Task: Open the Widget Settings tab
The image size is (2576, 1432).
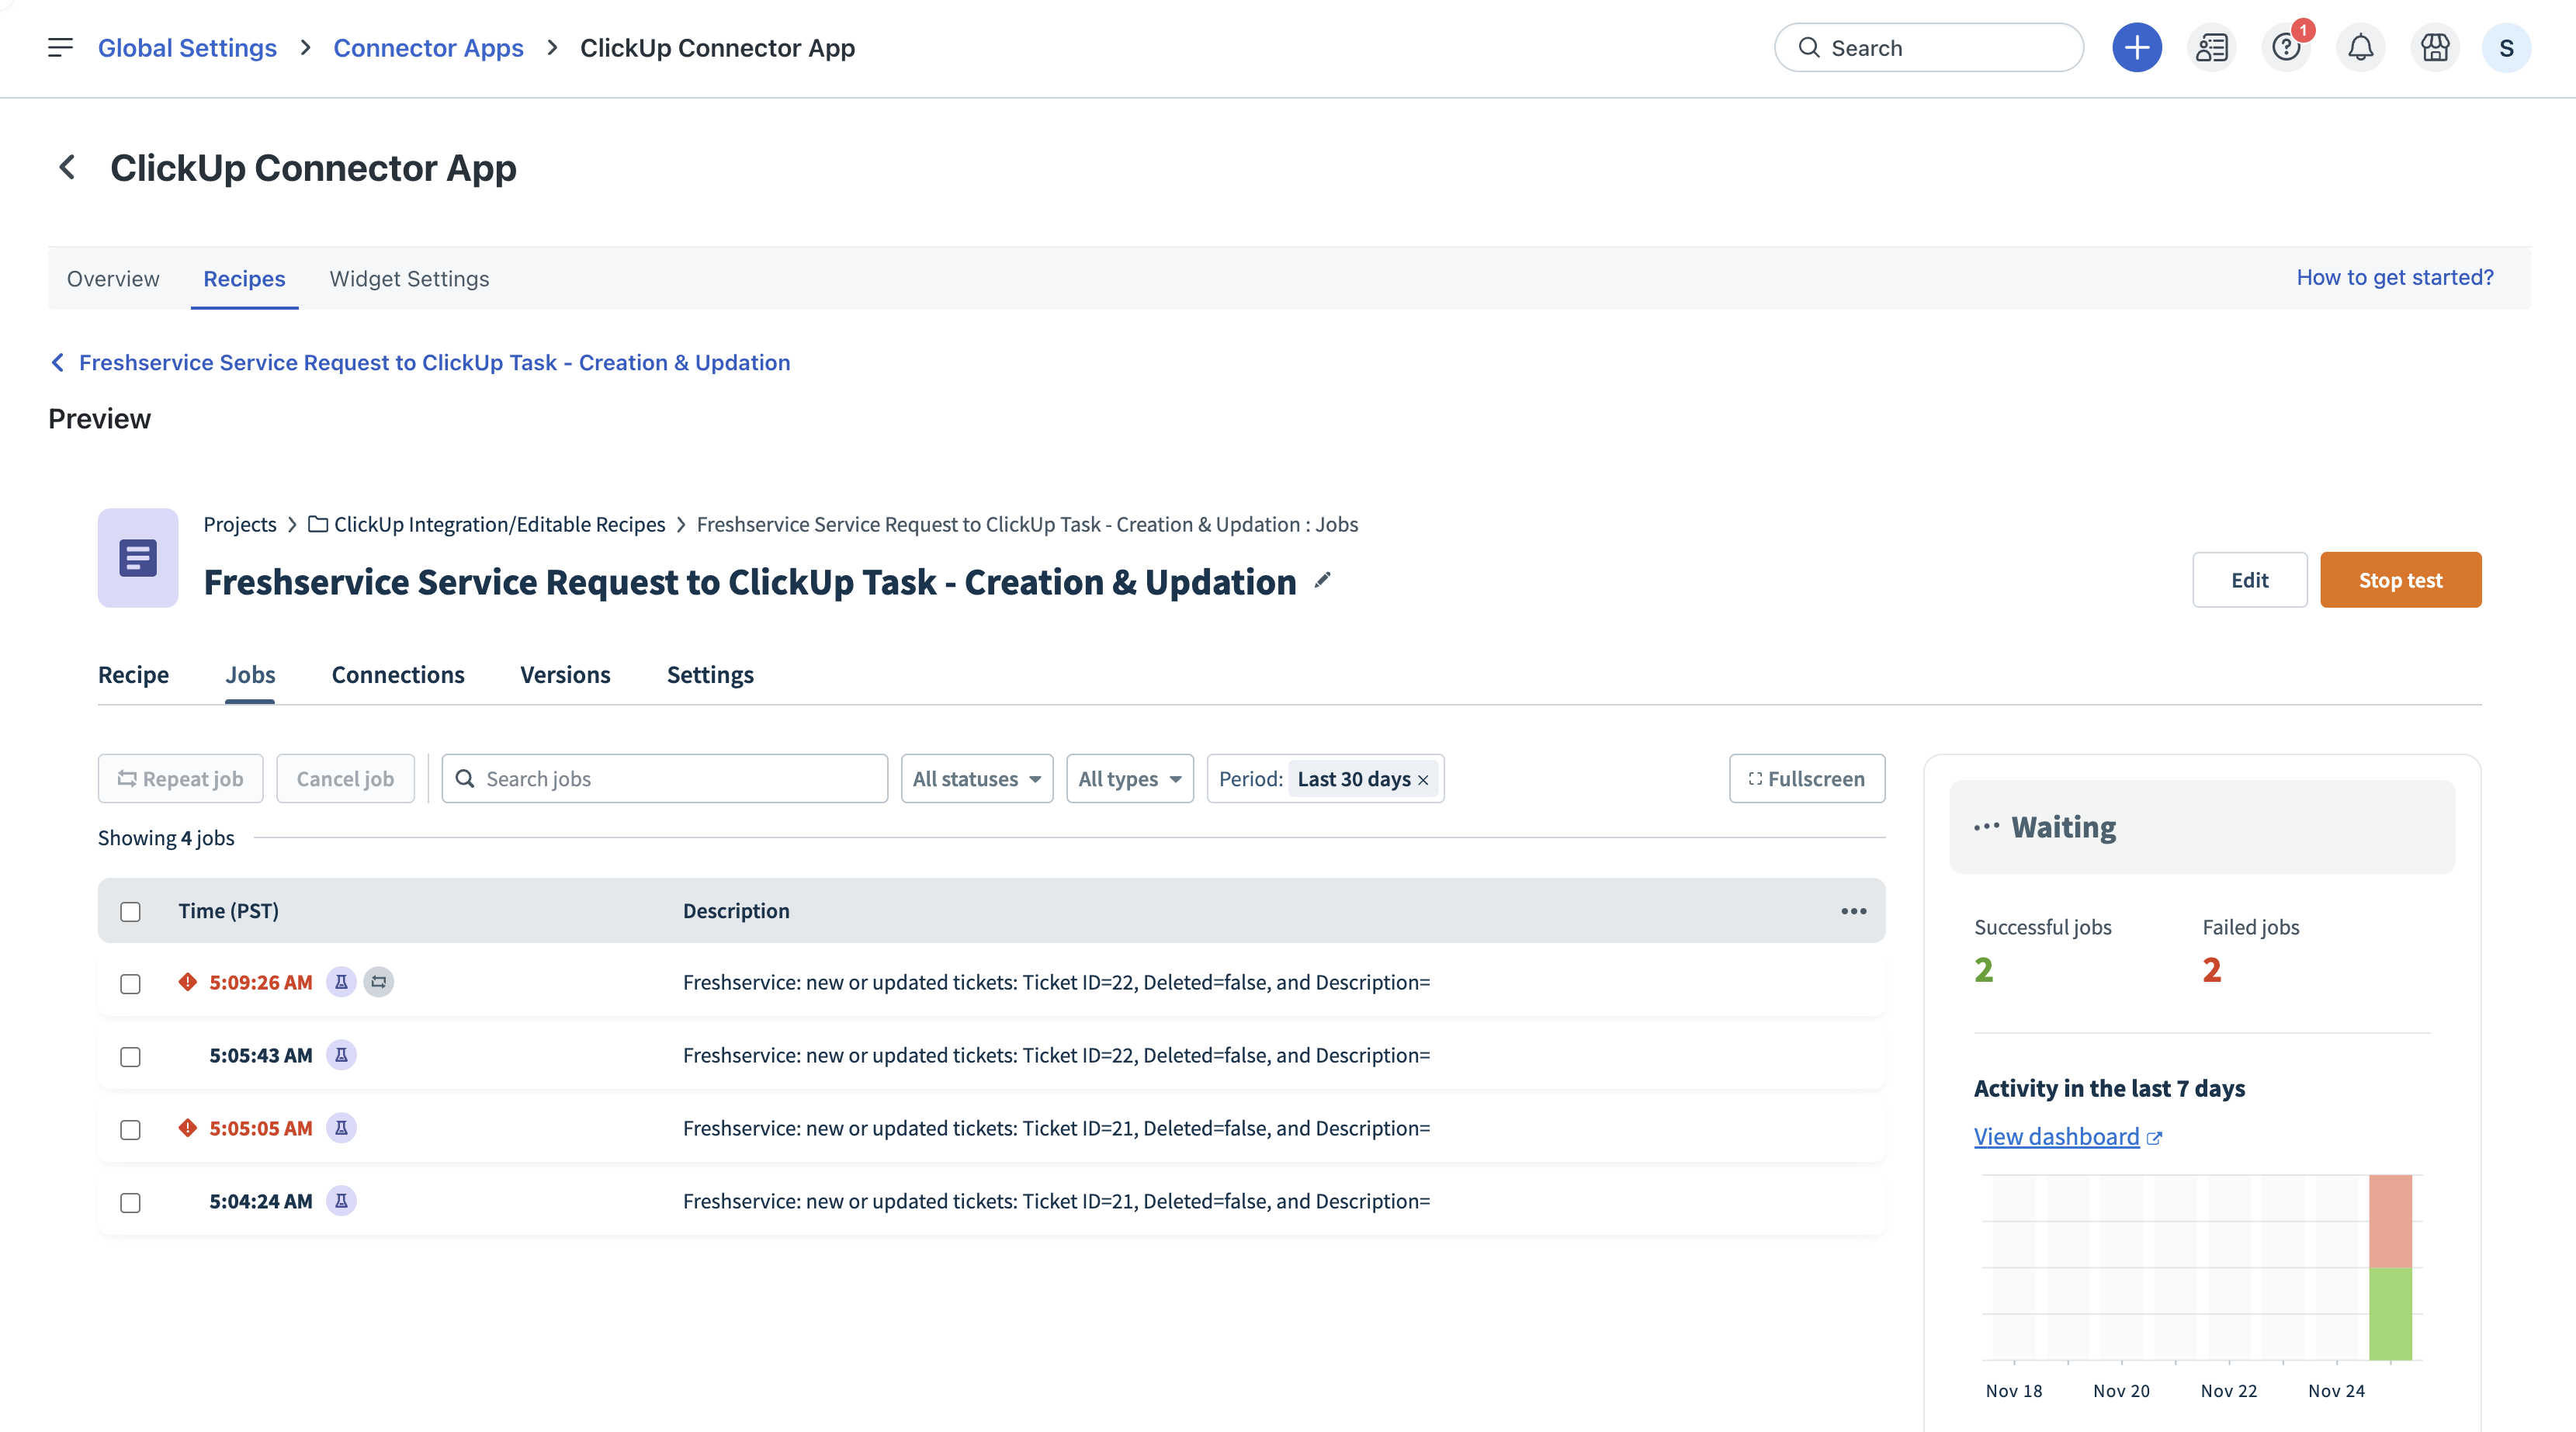Action: point(409,279)
